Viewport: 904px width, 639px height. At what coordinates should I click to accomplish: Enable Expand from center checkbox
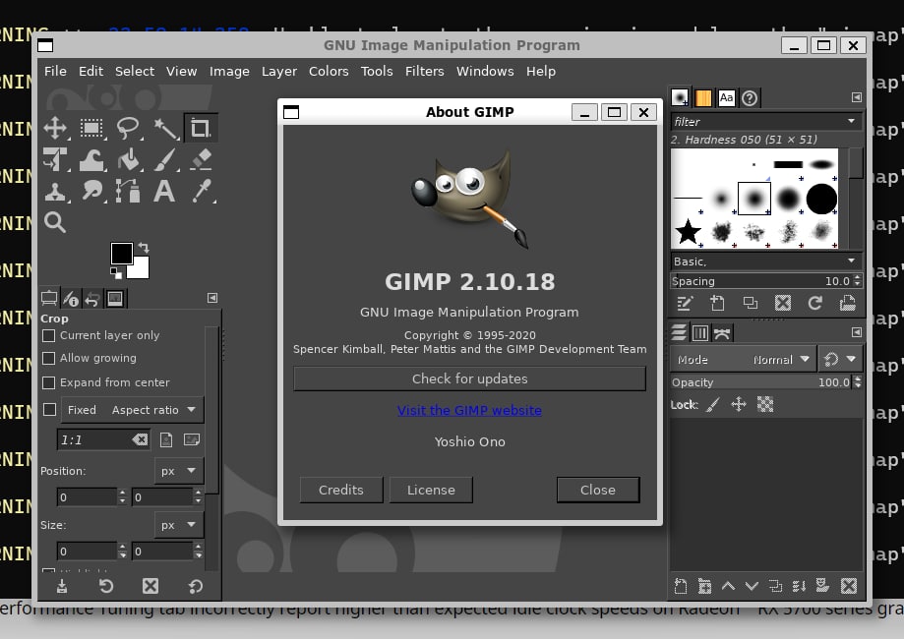pyautogui.click(x=49, y=382)
